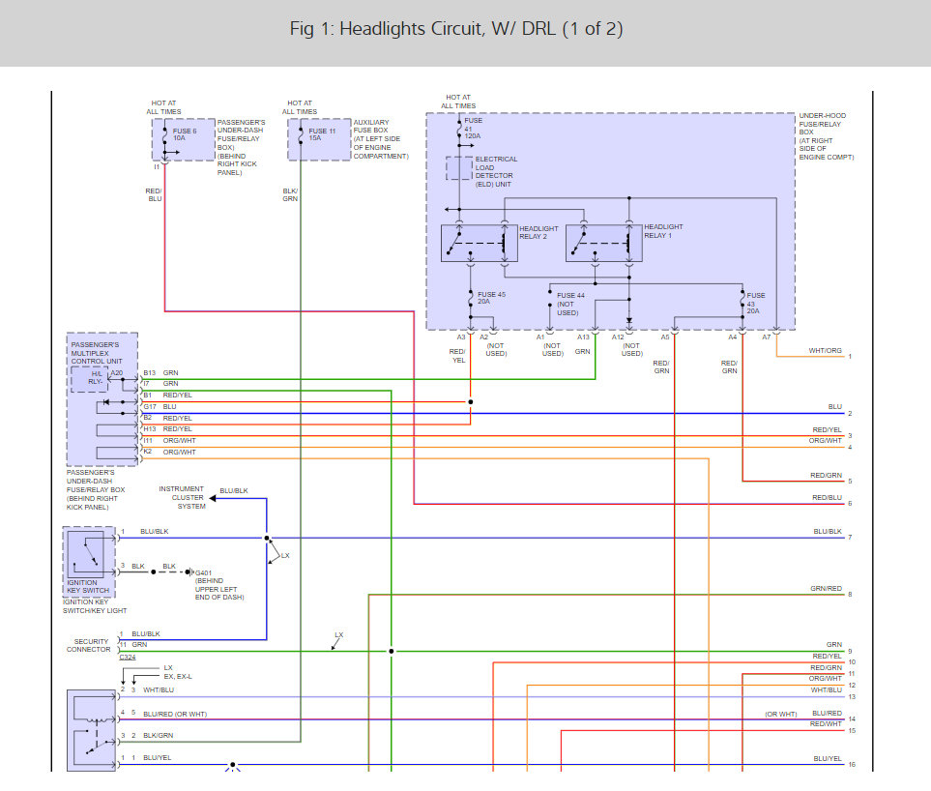Image resolution: width=931 pixels, height=791 pixels.
Task: Click the "ELECTRICAL LOAD DETECTOR (ELD) UNIT" label
Action: [496, 171]
